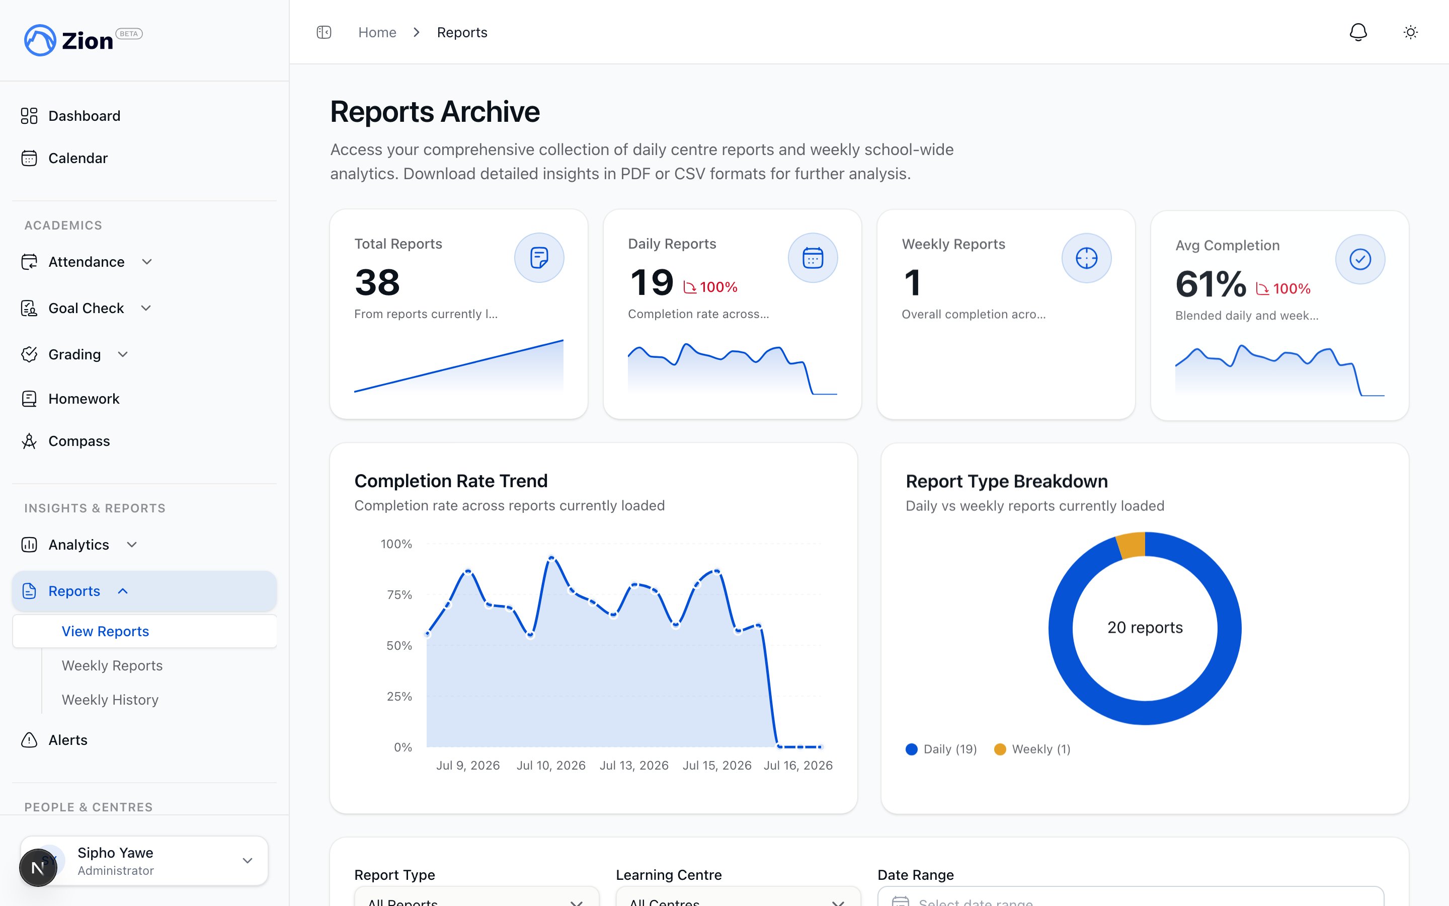Click the Completion Rate Trend chart peak near Jul 10
1449x906 pixels.
click(551, 559)
